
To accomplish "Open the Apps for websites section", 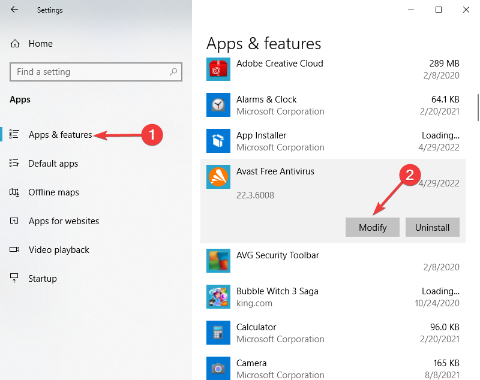I will click(64, 221).
